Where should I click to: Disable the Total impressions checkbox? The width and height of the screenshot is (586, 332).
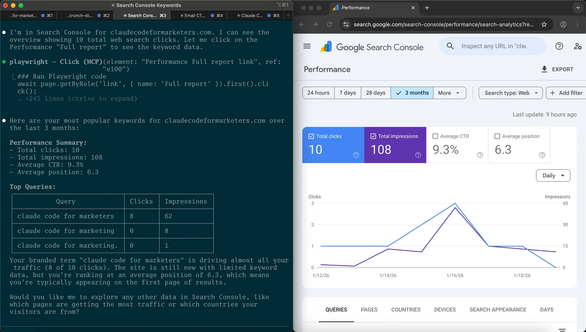373,136
